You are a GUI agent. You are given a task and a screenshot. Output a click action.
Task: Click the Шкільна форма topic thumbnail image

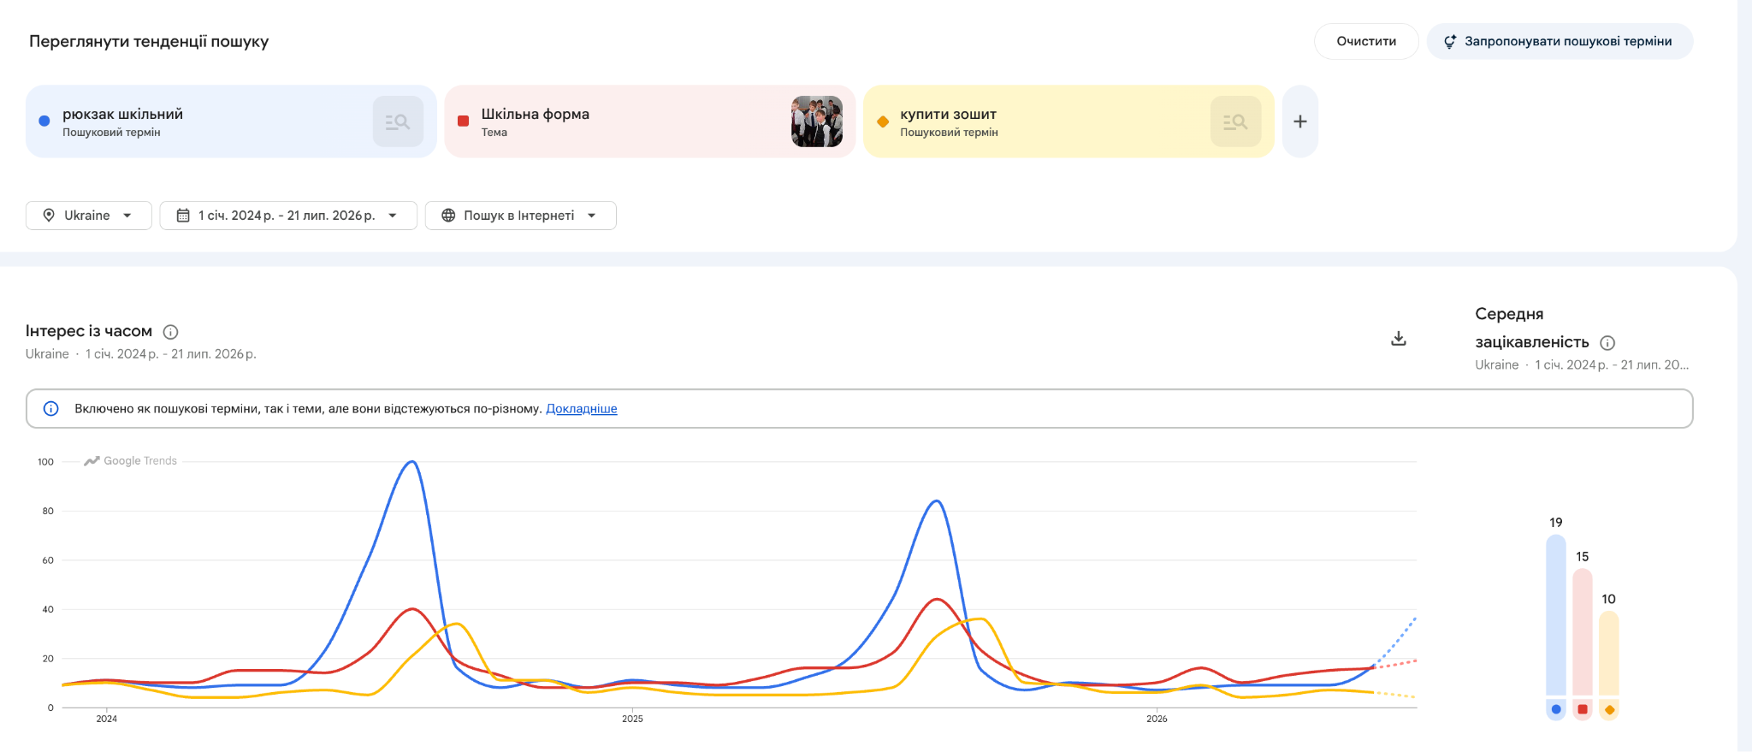point(817,121)
